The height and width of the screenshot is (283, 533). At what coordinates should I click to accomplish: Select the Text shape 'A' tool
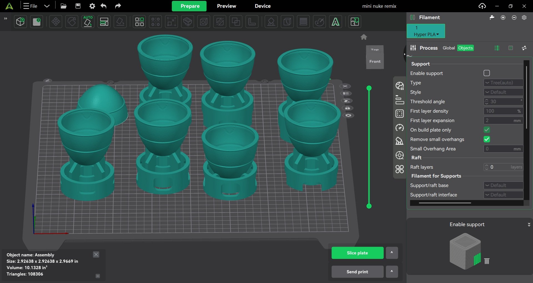336,22
